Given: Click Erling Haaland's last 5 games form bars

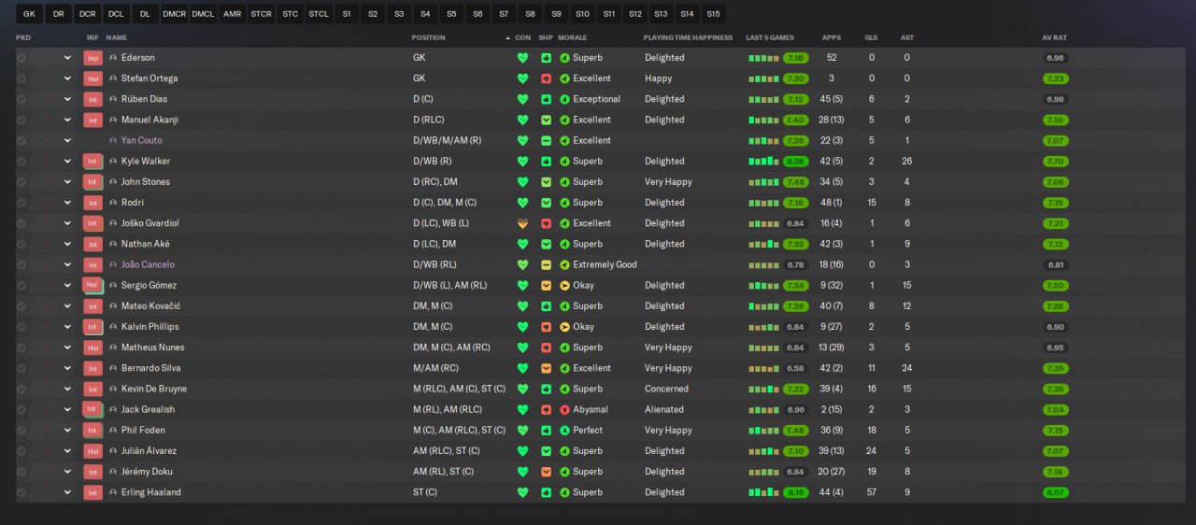Looking at the screenshot, I should [x=763, y=492].
